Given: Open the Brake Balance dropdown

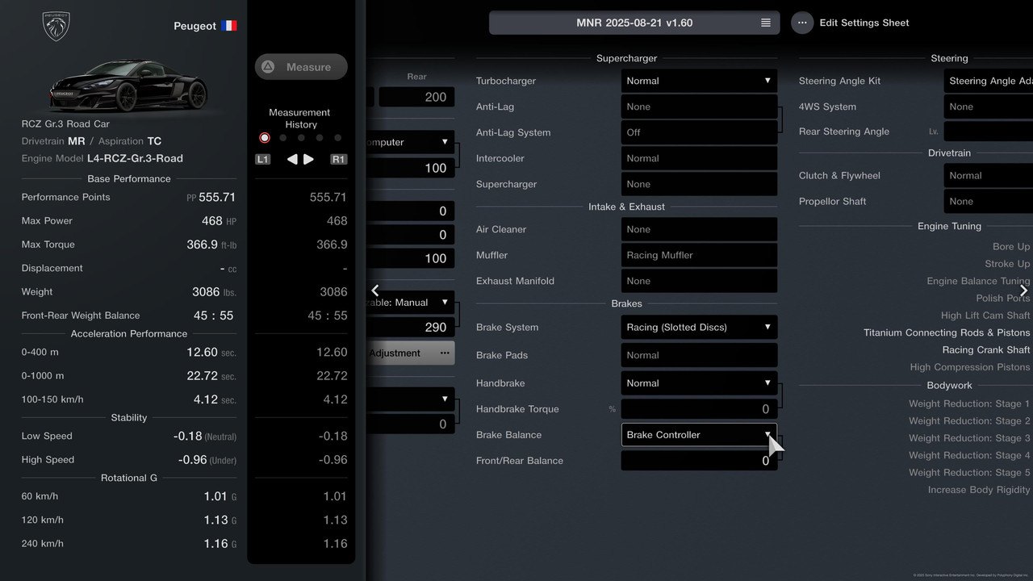Looking at the screenshot, I should coord(699,435).
